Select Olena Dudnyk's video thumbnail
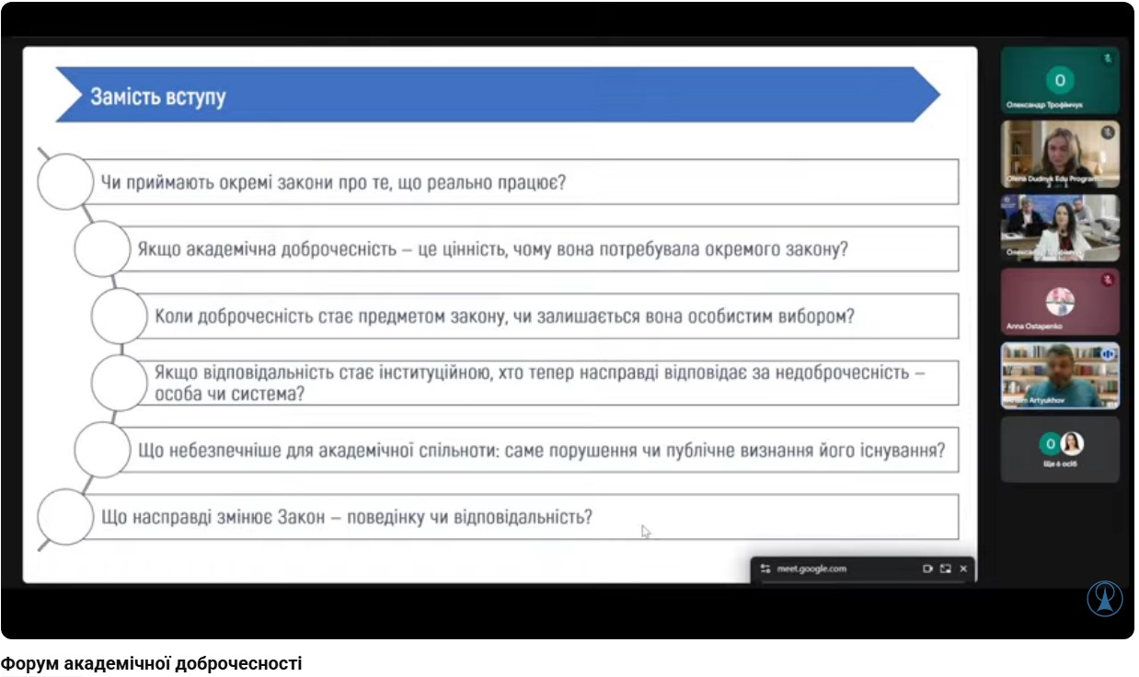Image resolution: width=1139 pixels, height=677 pixels. (x=1060, y=154)
